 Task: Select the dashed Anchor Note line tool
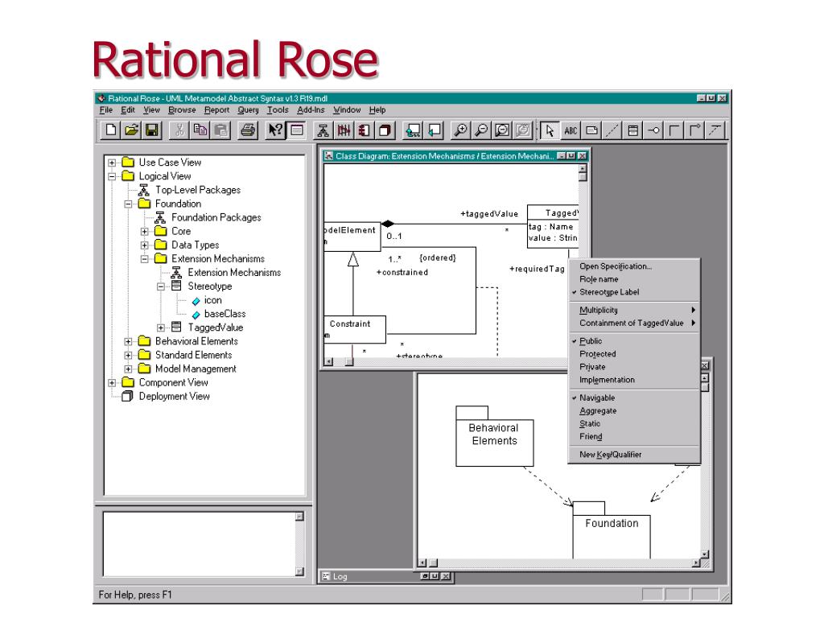612,130
